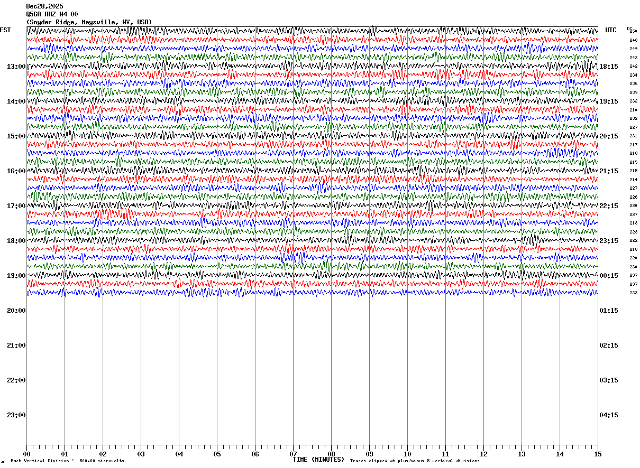Click the 20:00 EST hour label
The height and width of the screenshot is (468, 640).
tap(16, 311)
